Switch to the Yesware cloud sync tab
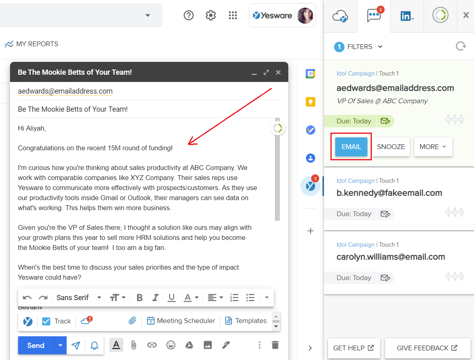 [x=340, y=16]
